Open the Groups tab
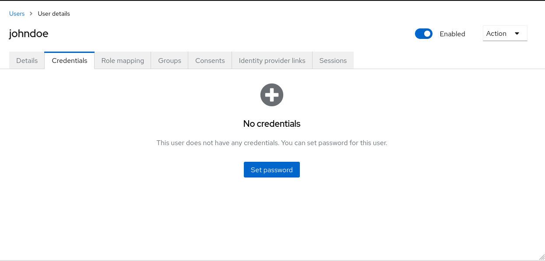 (x=169, y=60)
